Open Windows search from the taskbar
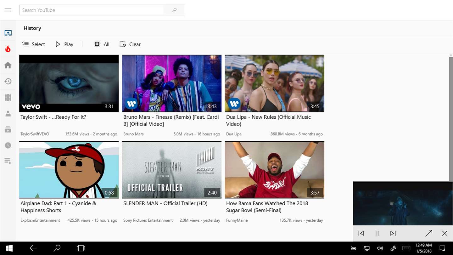 tap(57, 248)
